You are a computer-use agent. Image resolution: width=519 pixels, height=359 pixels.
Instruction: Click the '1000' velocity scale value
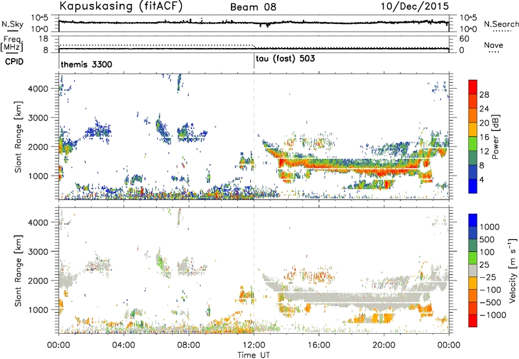click(x=489, y=227)
